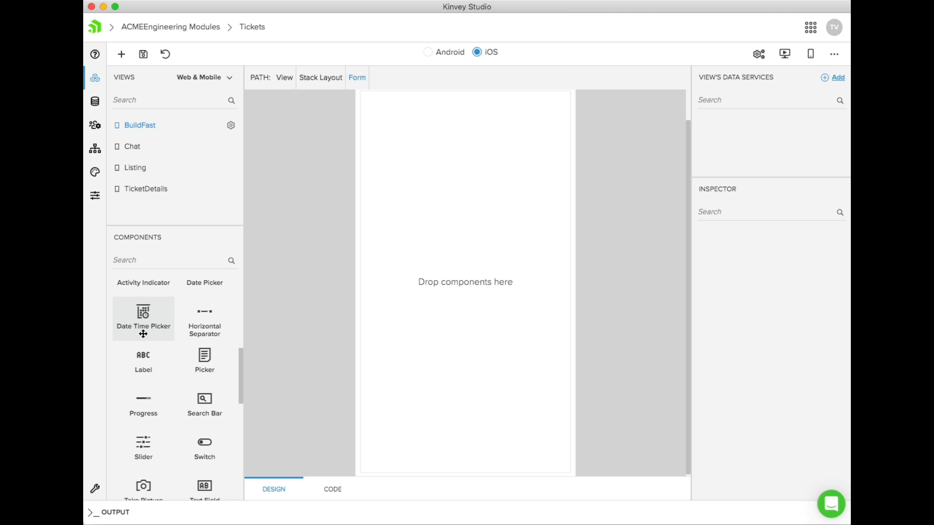Open the theme palette icon in sidebar
Image resolution: width=934 pixels, height=525 pixels.
(95, 172)
